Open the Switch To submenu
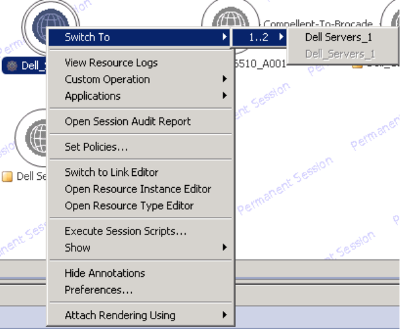 (x=139, y=37)
